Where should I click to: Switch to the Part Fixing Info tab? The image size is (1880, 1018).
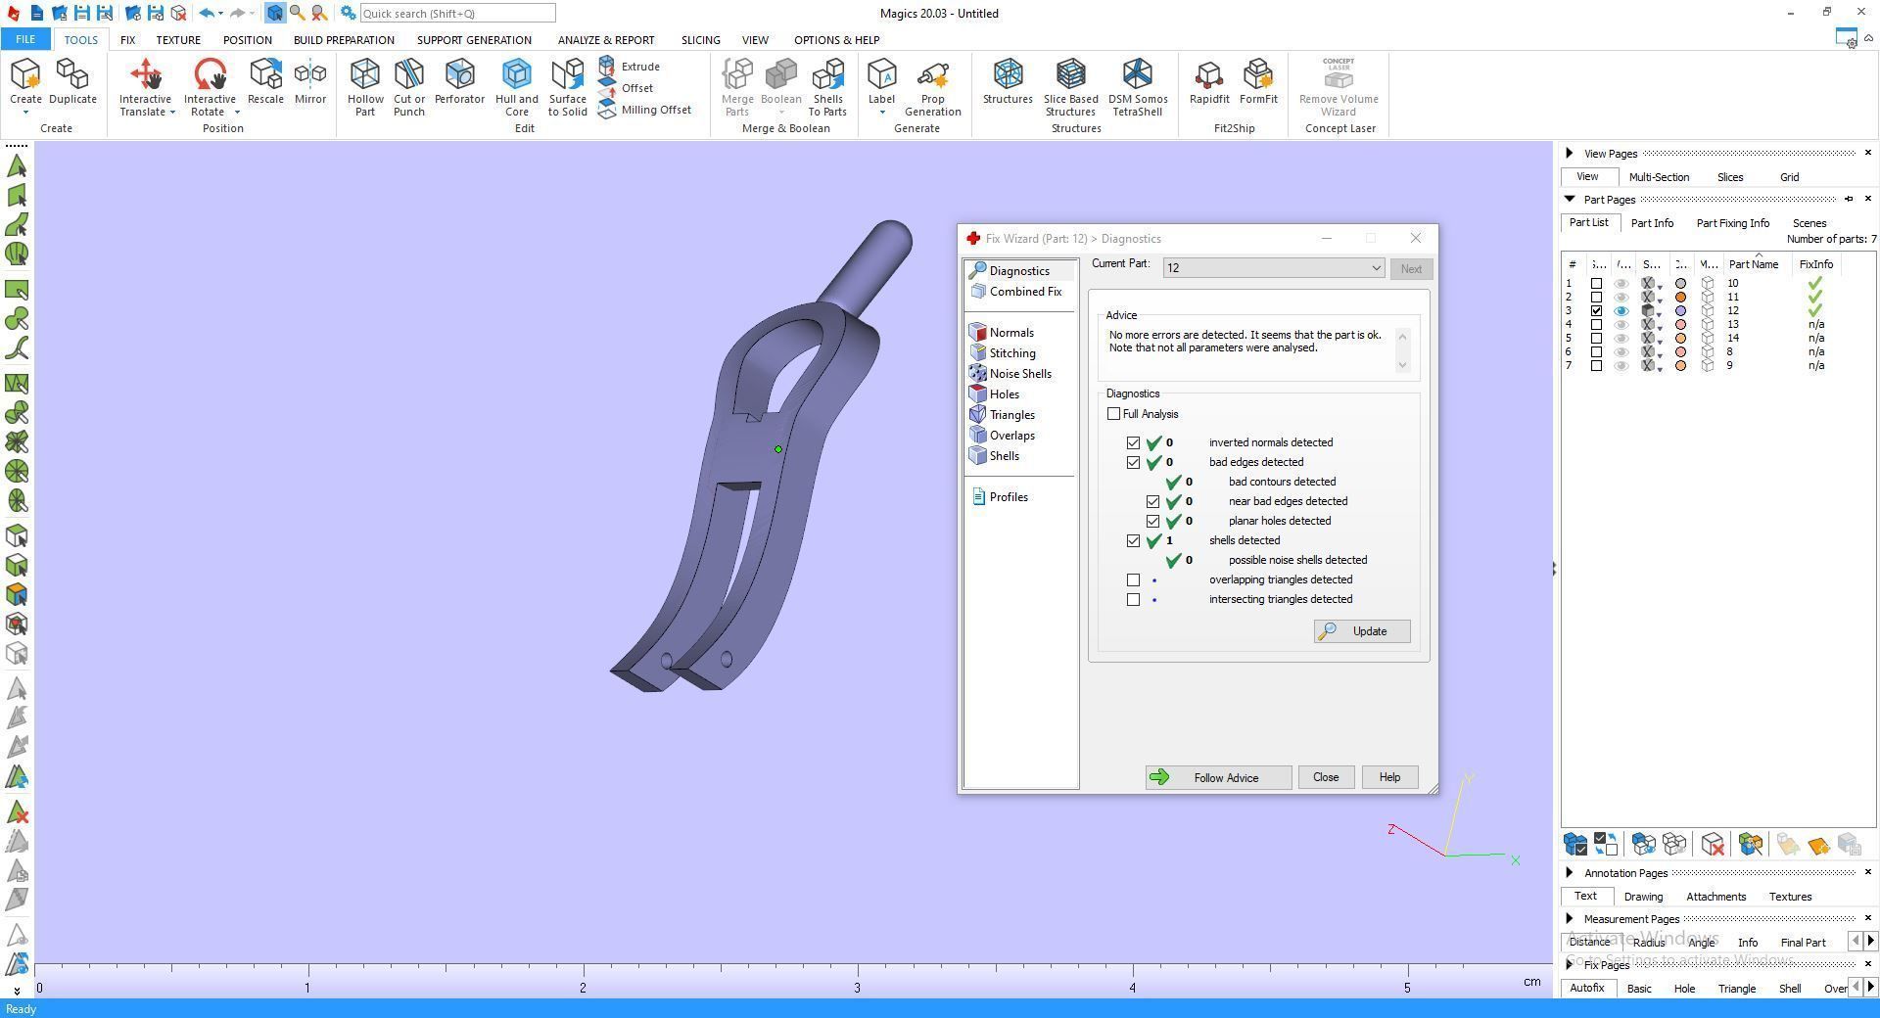point(1732,223)
